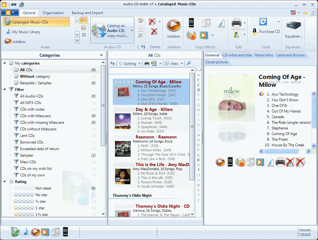Click the media player icon in Copy title to group
The width and height of the screenshot is (318, 240).
[x=204, y=35]
